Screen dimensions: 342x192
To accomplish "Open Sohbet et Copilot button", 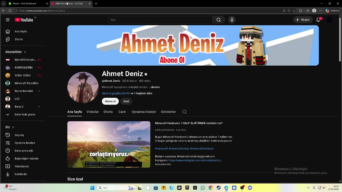I will coord(332,11).
